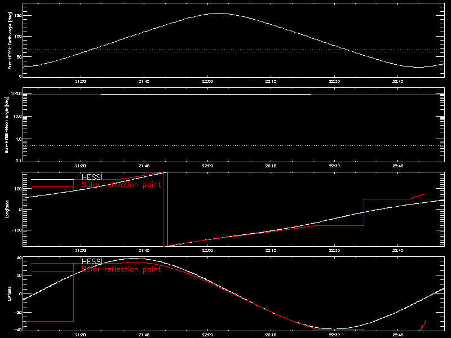This screenshot has height=338, width=451.
Task: Click the 21:45 time label under the Latitude plot
Action: coord(144,335)
